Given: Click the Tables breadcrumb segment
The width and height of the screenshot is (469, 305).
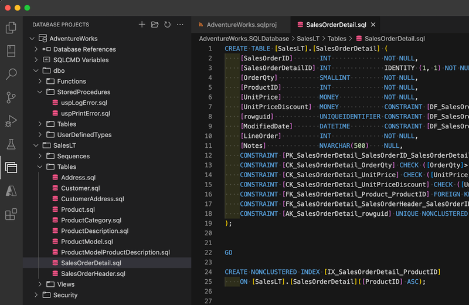Looking at the screenshot, I should tap(337, 38).
